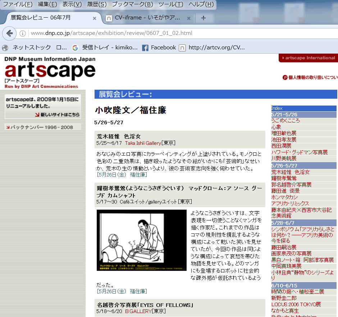Open ホンマタカシ in the Index
Screen dimensions: 338x317
click(x=284, y=197)
